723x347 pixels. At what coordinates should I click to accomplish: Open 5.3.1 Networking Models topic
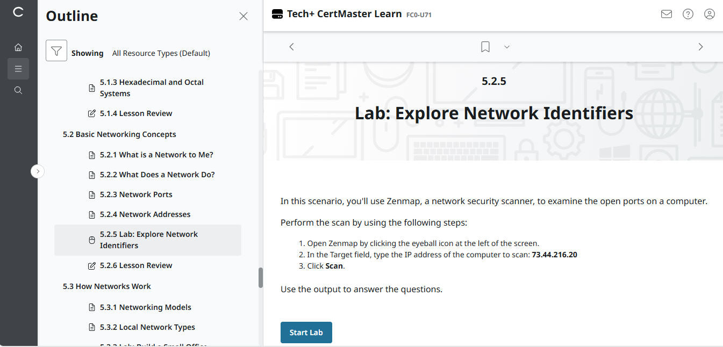click(145, 307)
